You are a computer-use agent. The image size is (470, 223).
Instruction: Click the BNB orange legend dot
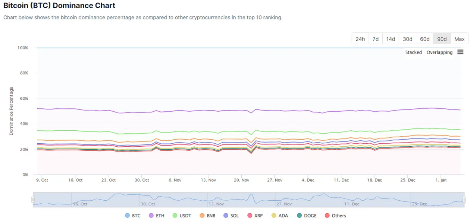point(202,216)
